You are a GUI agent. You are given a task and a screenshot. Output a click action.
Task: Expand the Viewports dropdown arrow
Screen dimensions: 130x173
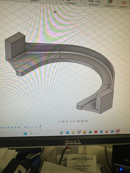pyautogui.click(x=88, y=121)
